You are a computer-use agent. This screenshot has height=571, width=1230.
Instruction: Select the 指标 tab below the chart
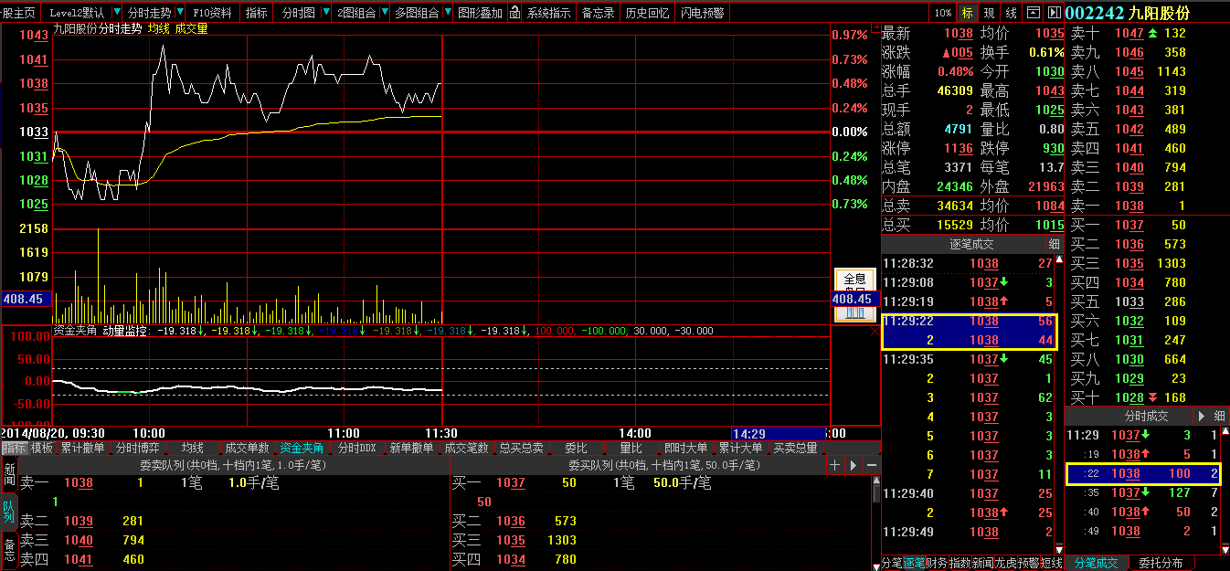[14, 448]
